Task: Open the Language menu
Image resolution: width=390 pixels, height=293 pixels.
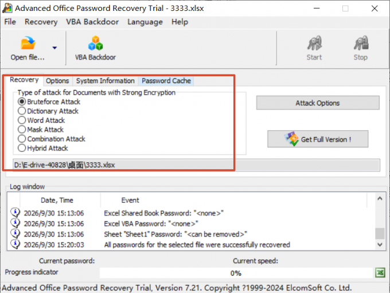Action: (x=145, y=22)
